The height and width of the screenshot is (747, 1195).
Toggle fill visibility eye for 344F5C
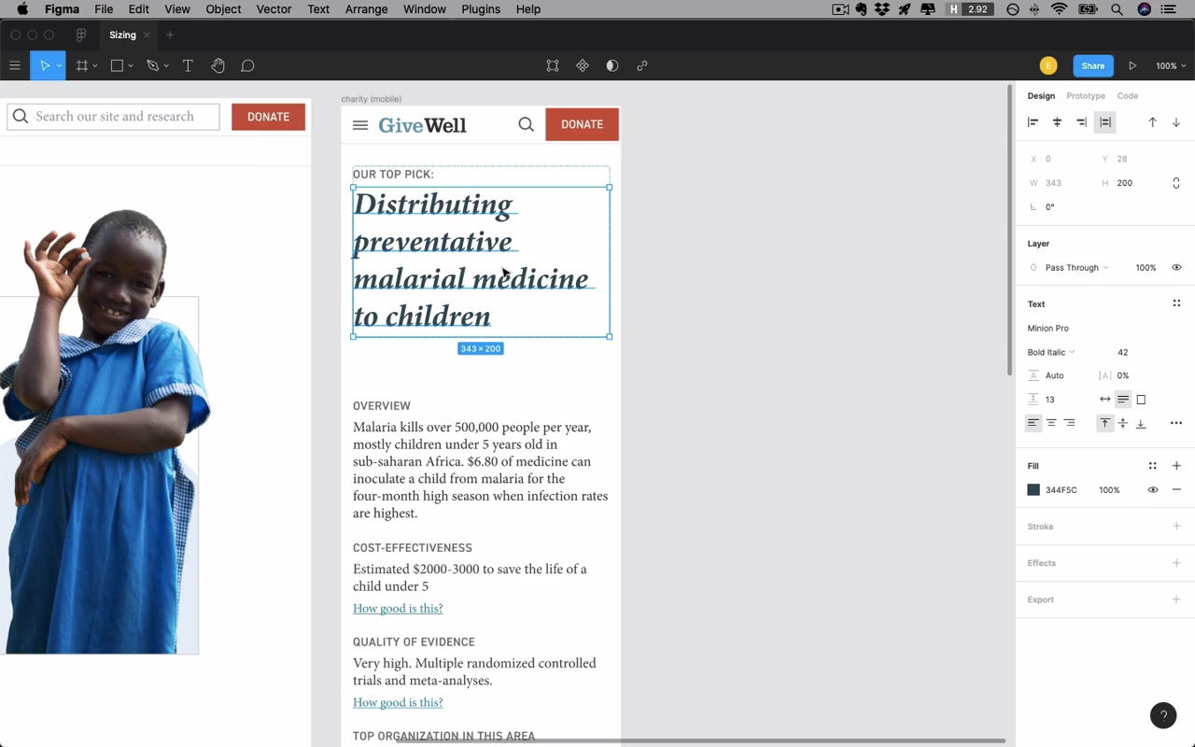tap(1153, 490)
